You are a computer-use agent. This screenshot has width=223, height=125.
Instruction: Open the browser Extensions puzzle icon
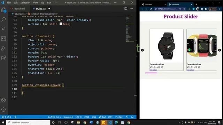pyautogui.click(x=206, y=9)
